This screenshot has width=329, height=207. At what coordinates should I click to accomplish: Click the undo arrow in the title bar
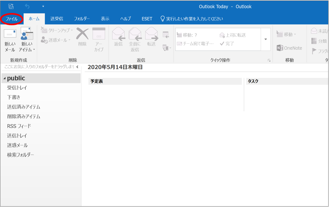(27, 6)
